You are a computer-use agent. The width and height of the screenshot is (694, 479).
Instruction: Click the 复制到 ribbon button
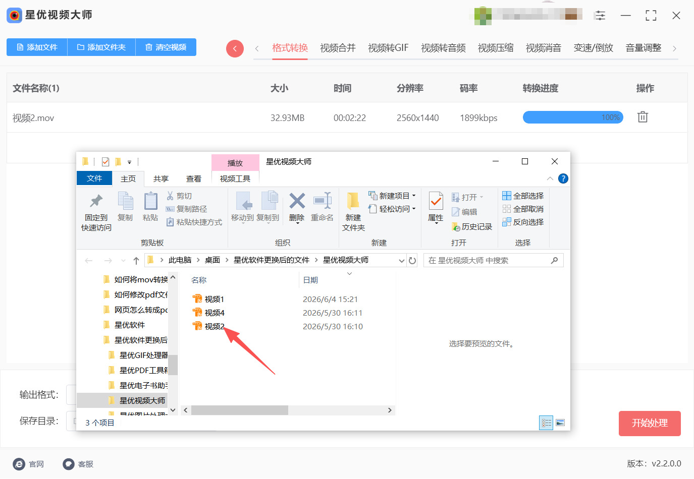click(268, 207)
